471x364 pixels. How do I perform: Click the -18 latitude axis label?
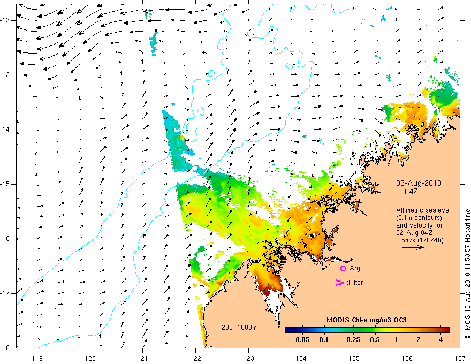pos(6,348)
